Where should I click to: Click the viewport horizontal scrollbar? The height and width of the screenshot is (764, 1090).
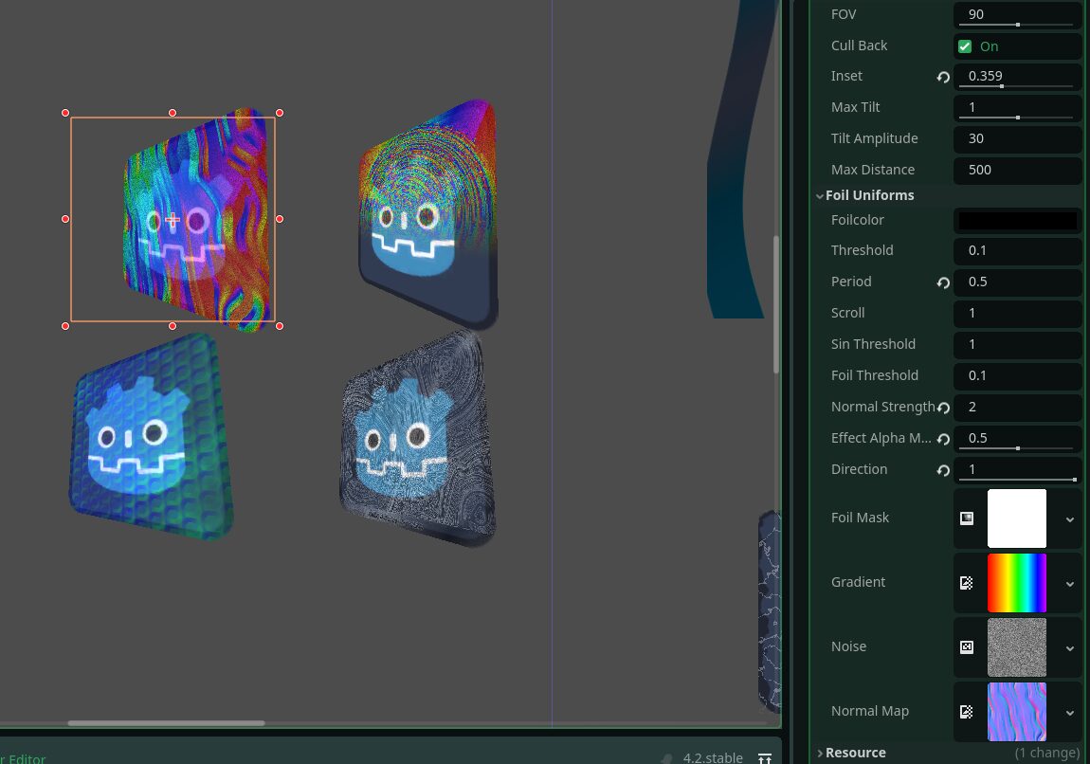click(x=166, y=723)
